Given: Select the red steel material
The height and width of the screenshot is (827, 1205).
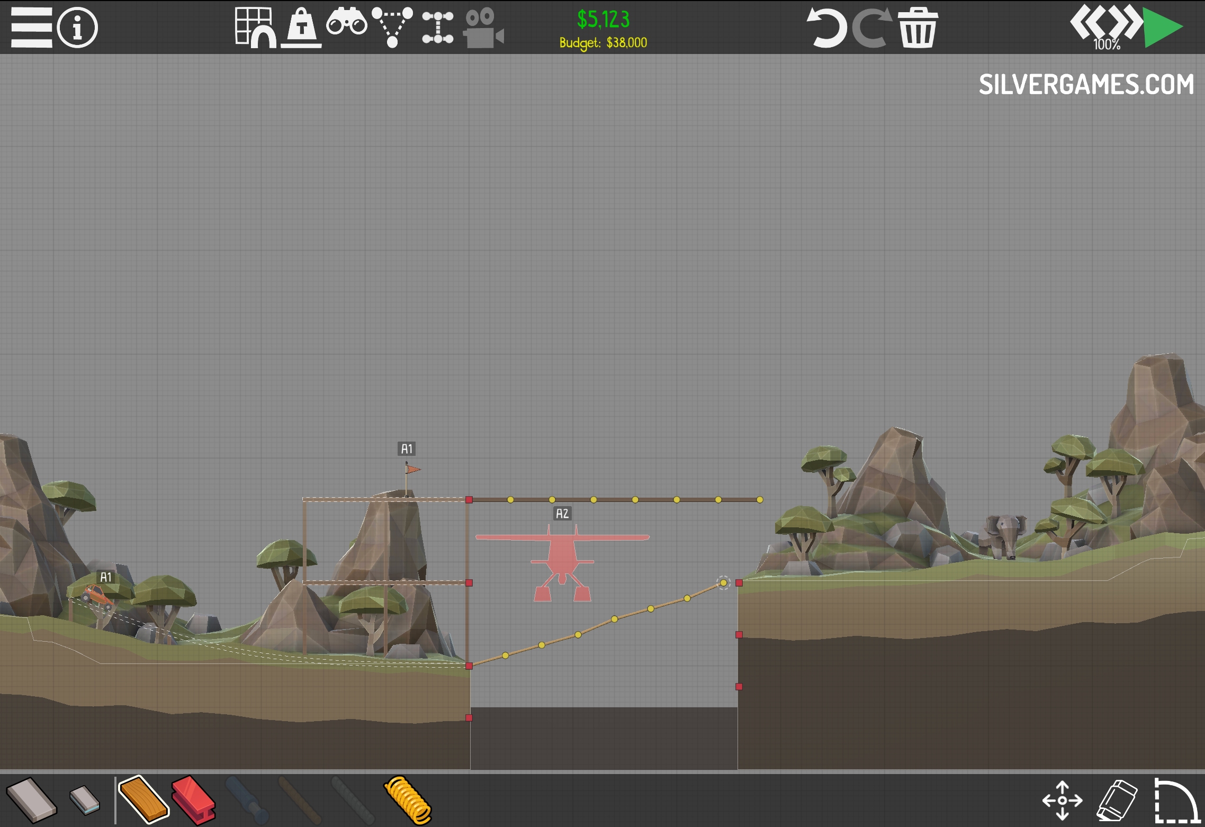Looking at the screenshot, I should (x=194, y=800).
